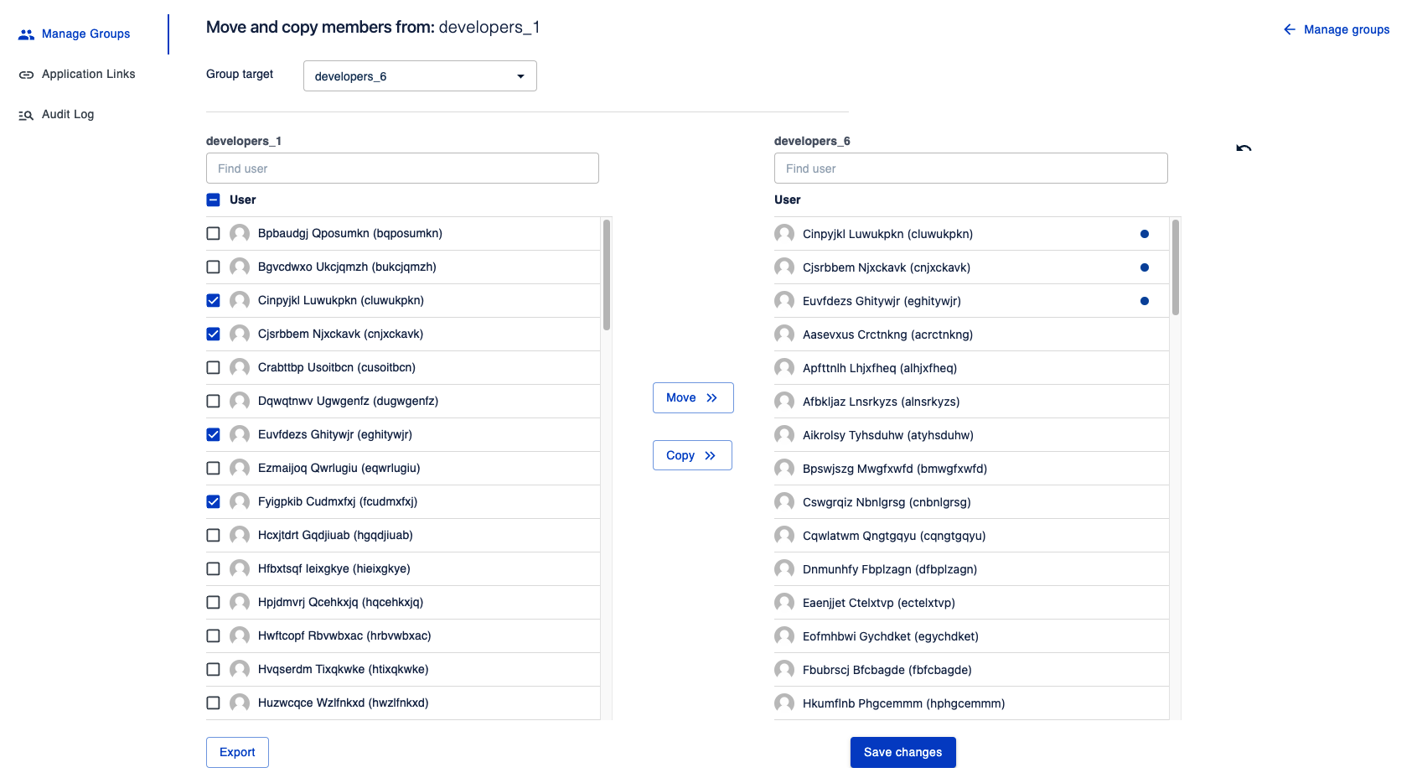Open Audit Log in sidebar

68,114
